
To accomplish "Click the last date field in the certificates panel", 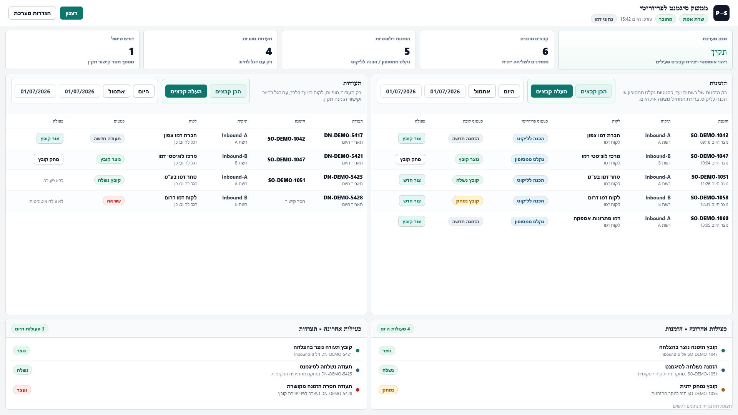I will click(x=35, y=91).
